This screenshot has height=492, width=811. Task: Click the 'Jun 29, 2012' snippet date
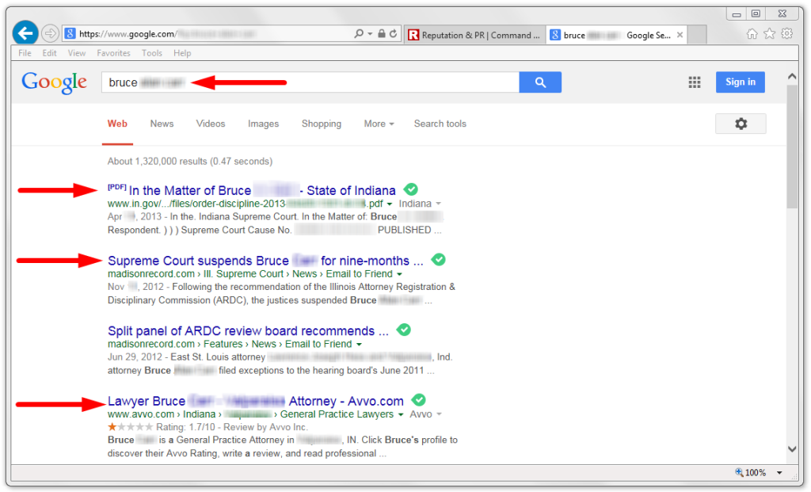click(135, 357)
